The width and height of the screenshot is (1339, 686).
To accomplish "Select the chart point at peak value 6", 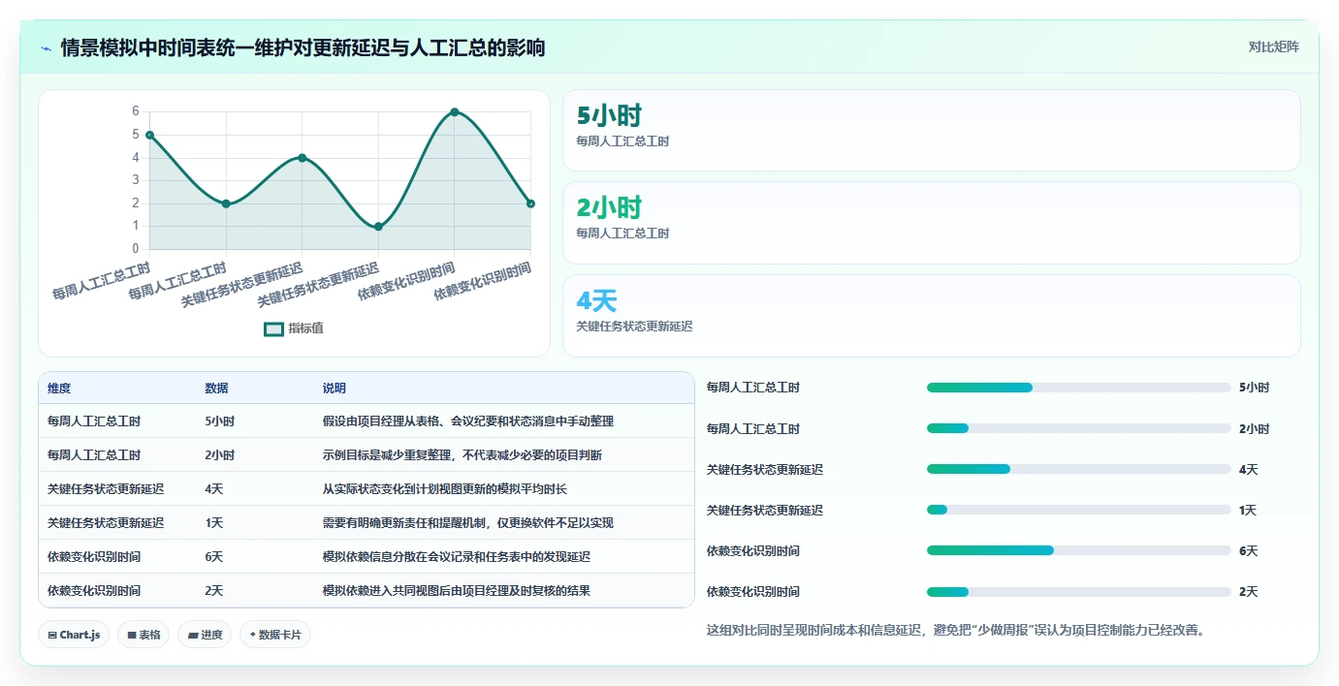I will click(455, 112).
